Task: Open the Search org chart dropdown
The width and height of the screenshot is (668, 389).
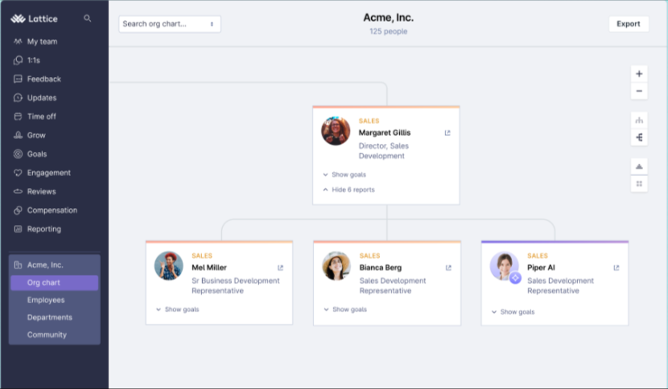Action: [x=170, y=24]
